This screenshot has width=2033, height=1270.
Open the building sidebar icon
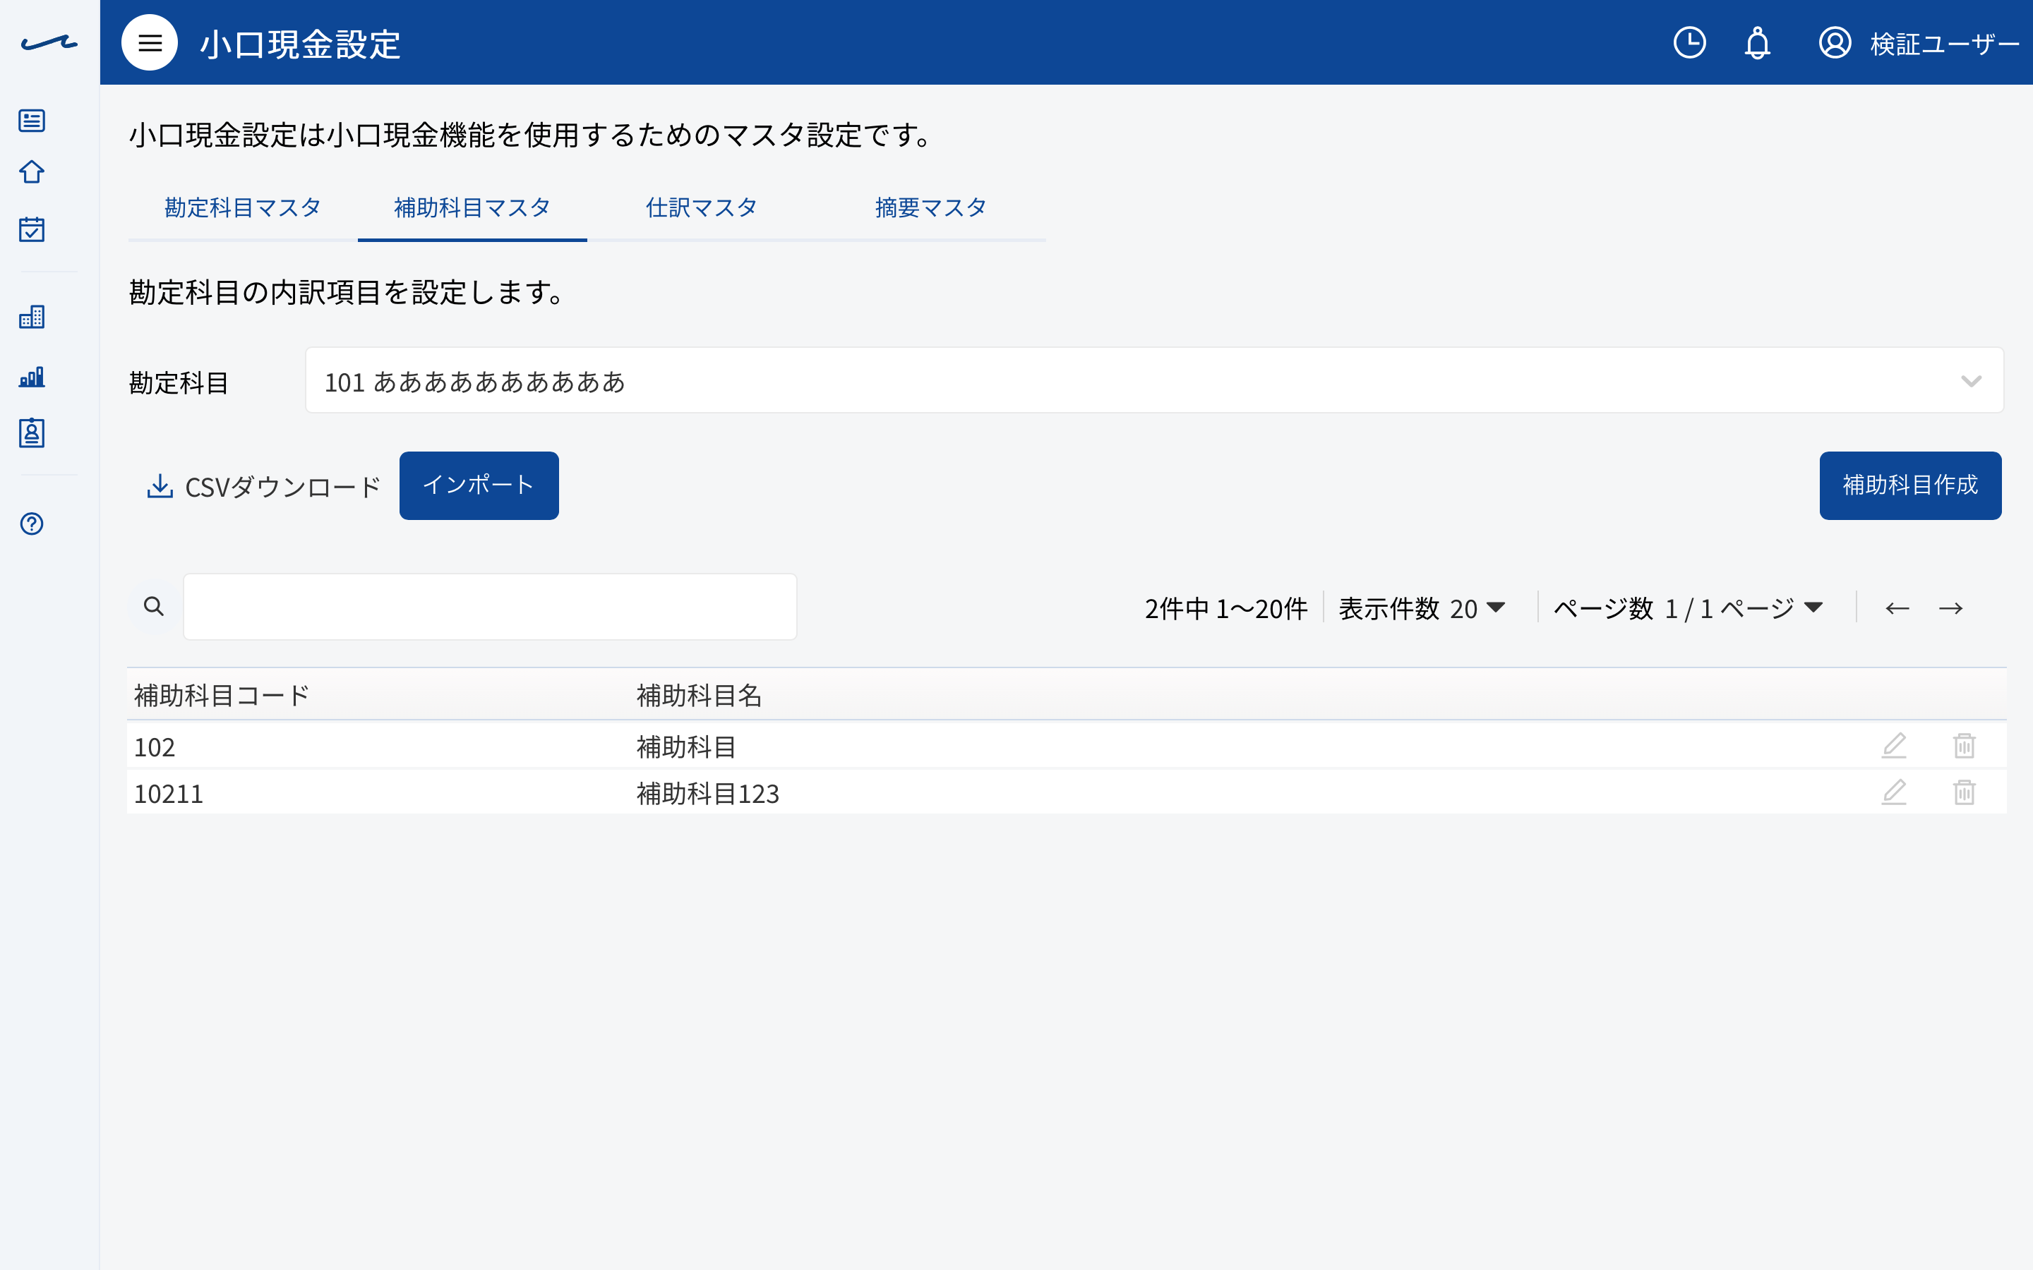[x=32, y=317]
